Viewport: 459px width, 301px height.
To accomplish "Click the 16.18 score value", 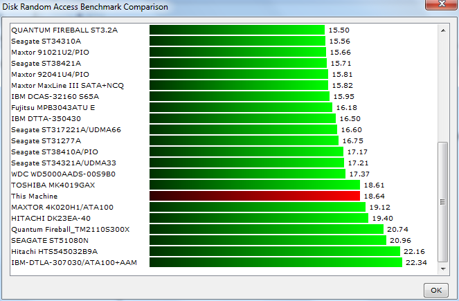I will coord(347,108).
